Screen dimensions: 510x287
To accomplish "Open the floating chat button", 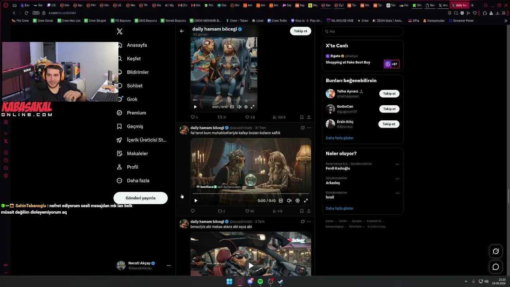I will (x=496, y=267).
